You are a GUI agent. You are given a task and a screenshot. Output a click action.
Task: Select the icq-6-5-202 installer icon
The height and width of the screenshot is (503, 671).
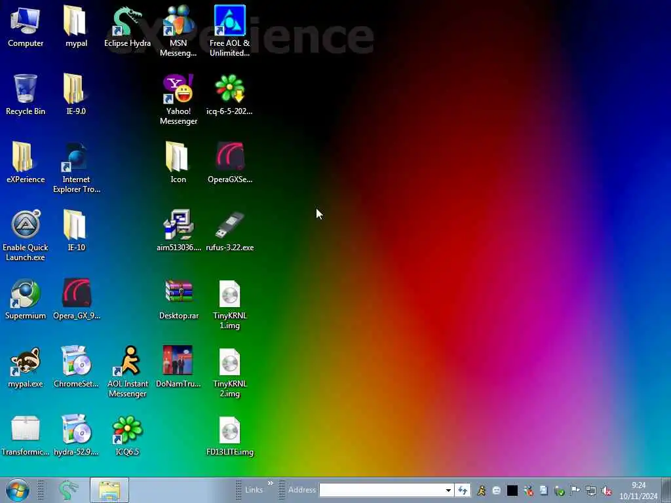(229, 95)
